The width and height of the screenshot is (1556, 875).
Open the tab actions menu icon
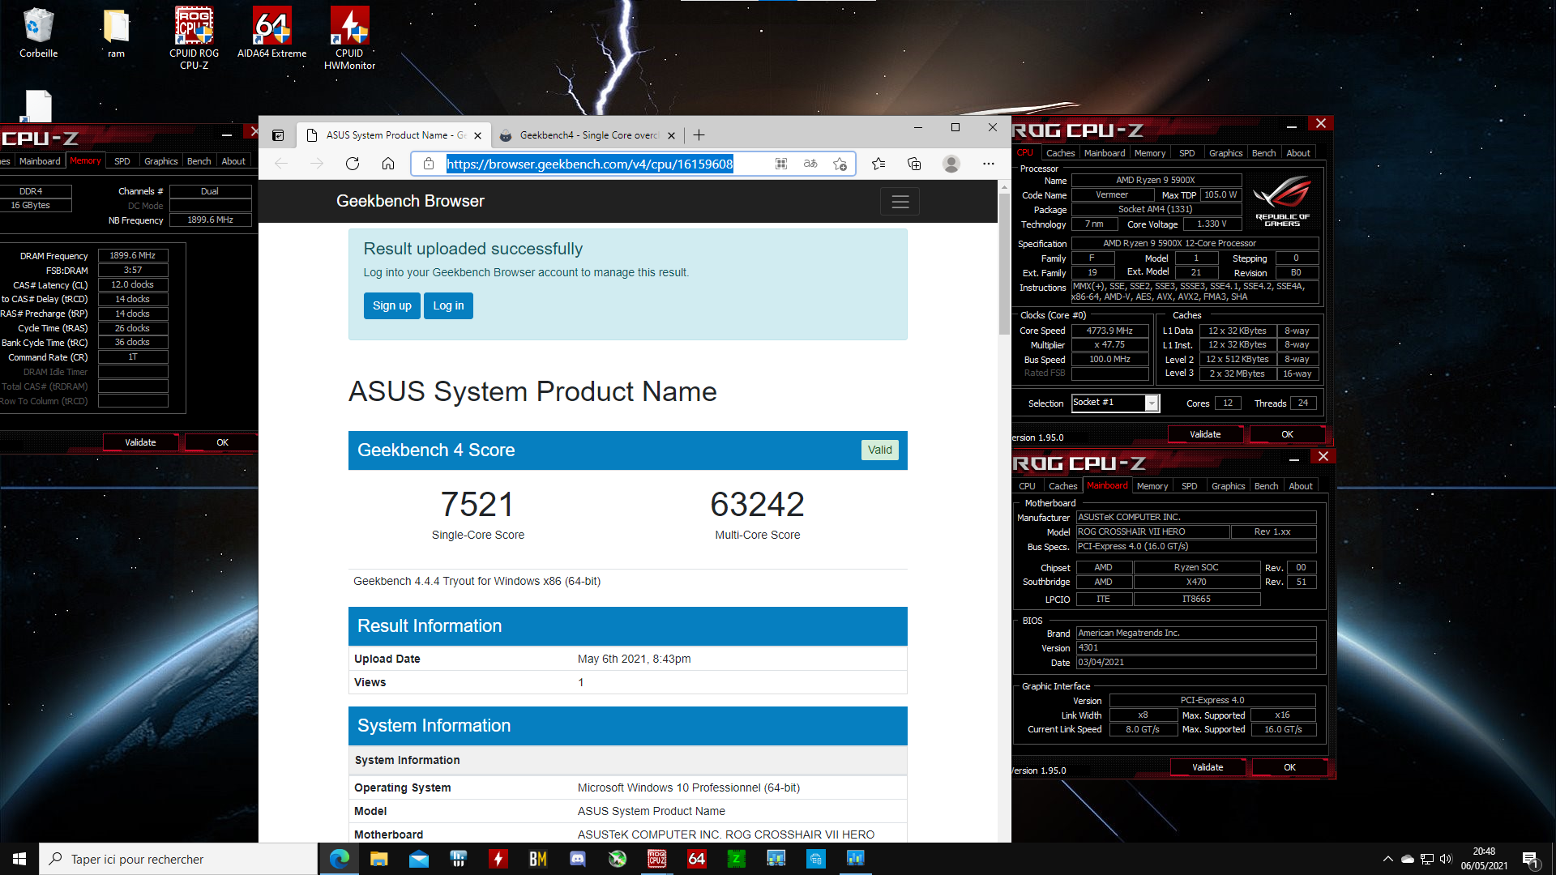[x=278, y=135]
